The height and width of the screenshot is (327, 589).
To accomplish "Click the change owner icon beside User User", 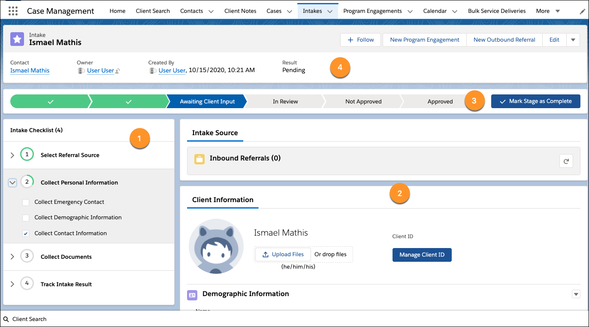I will [x=118, y=71].
